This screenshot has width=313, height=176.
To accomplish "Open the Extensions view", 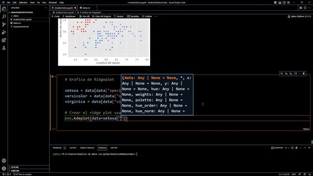I will click(4, 40).
